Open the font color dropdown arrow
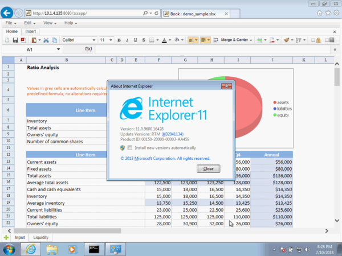The width and height of the screenshot is (342, 256). tap(170, 40)
